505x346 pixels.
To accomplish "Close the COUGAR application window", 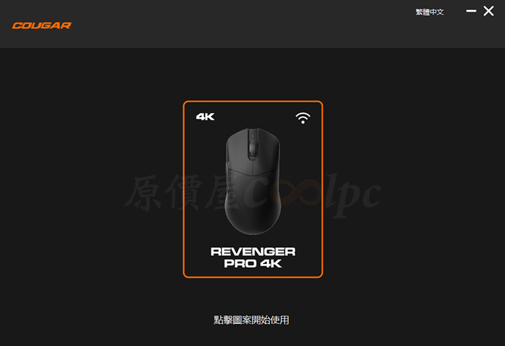I will point(489,11).
